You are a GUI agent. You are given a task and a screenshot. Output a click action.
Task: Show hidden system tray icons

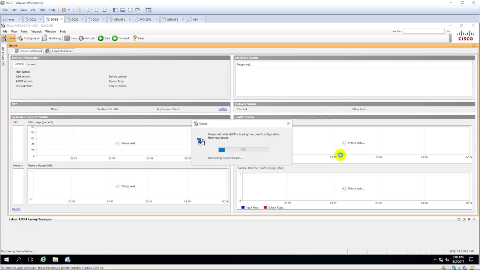[x=435, y=259]
